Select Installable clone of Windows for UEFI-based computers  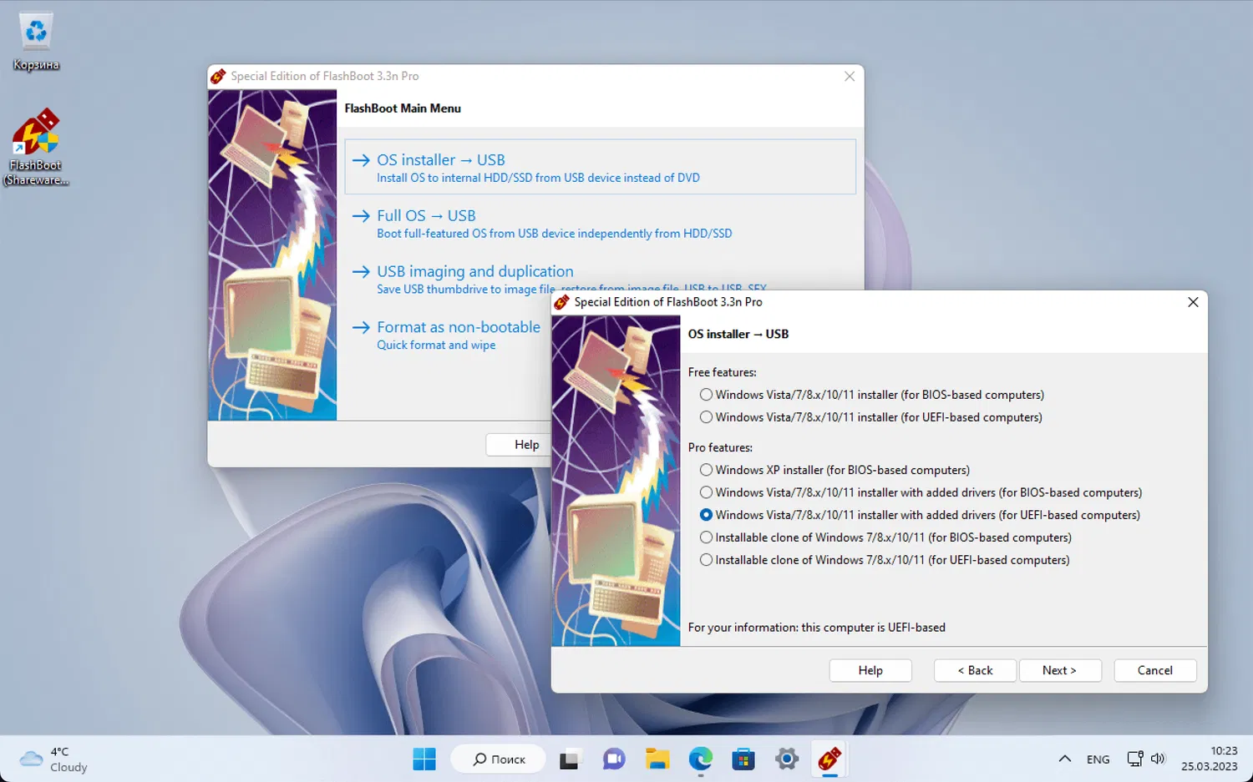point(885,560)
